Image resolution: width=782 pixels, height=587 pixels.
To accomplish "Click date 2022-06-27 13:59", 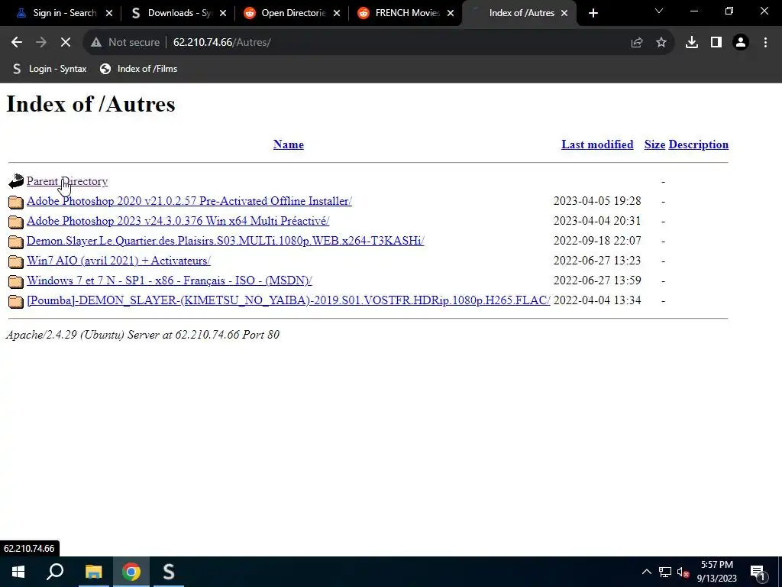I will [x=597, y=281].
